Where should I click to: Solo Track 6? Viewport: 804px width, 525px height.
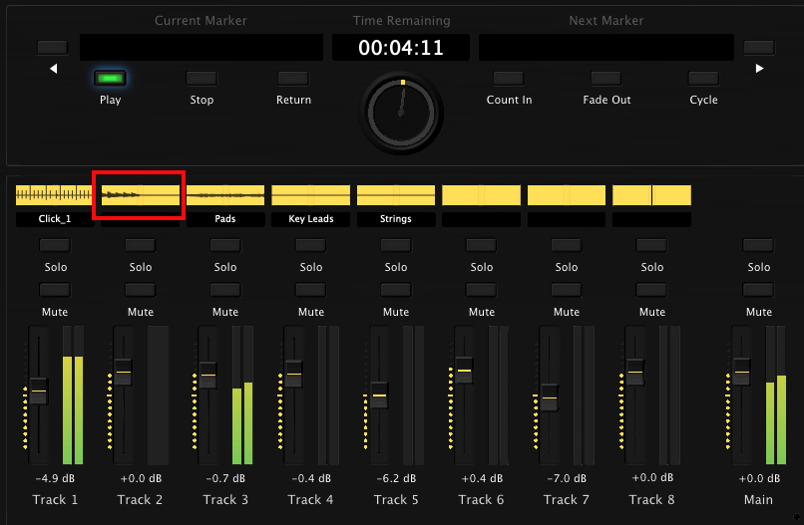point(481,245)
